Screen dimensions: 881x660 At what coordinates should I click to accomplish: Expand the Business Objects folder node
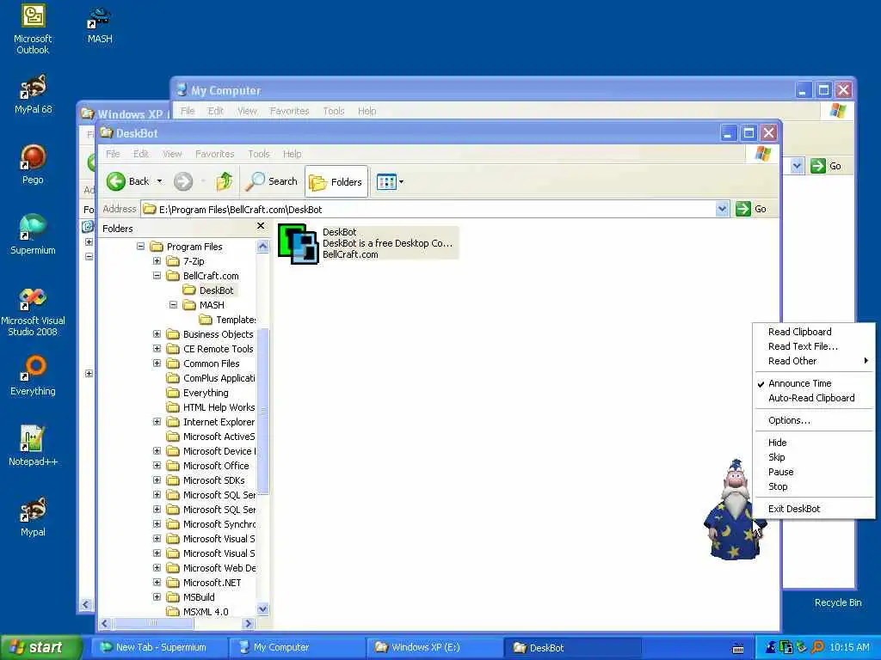point(157,334)
